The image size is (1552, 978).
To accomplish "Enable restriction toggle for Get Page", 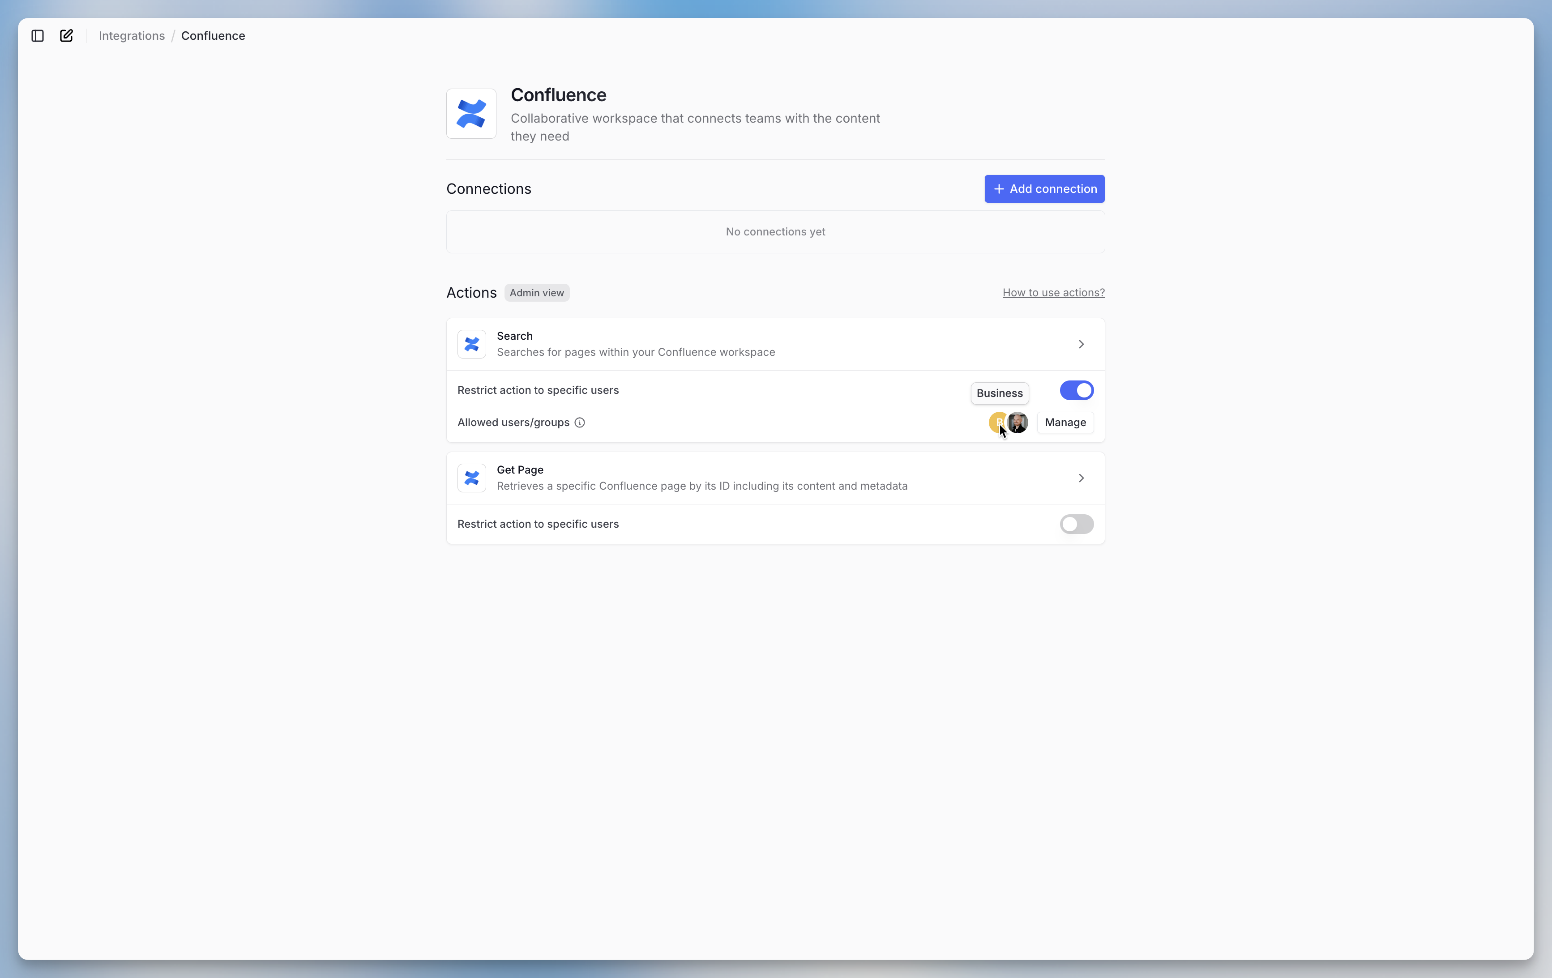I will click(x=1076, y=525).
